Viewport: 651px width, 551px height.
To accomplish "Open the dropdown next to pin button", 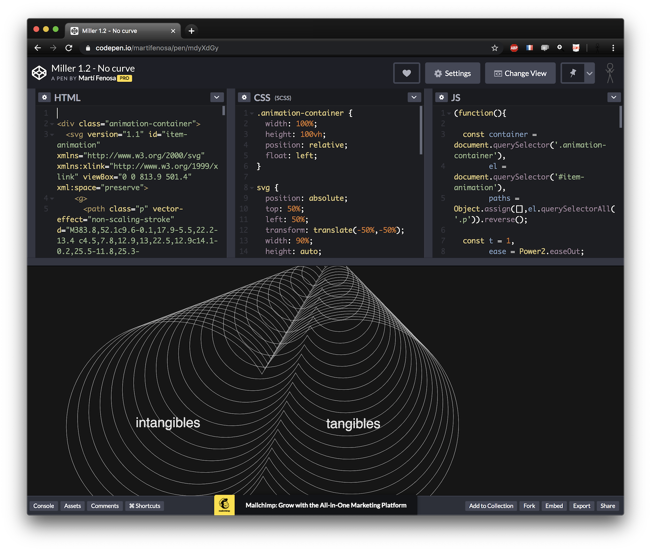I will coord(590,73).
